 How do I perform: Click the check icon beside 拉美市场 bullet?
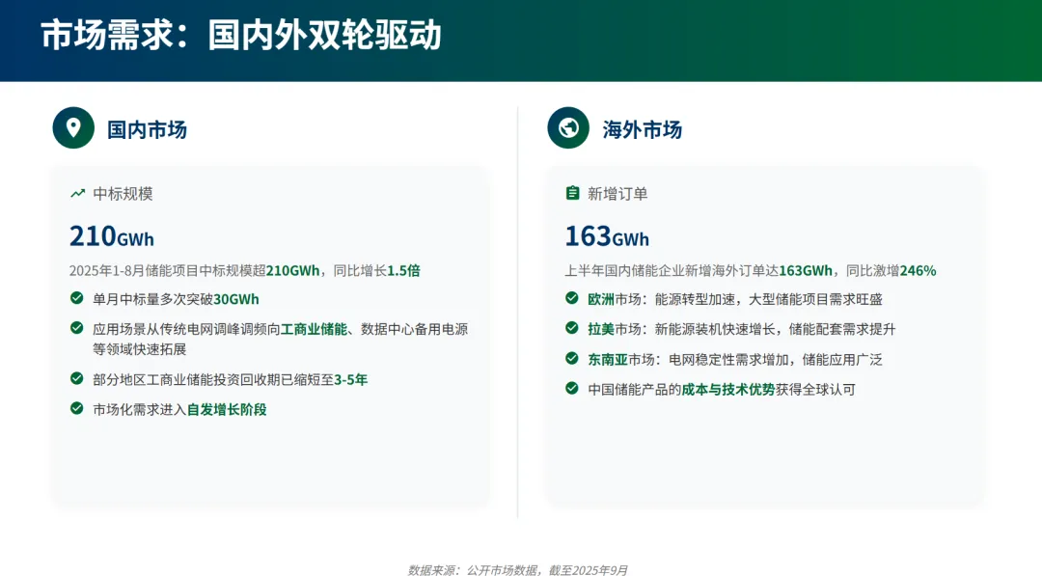(x=572, y=329)
